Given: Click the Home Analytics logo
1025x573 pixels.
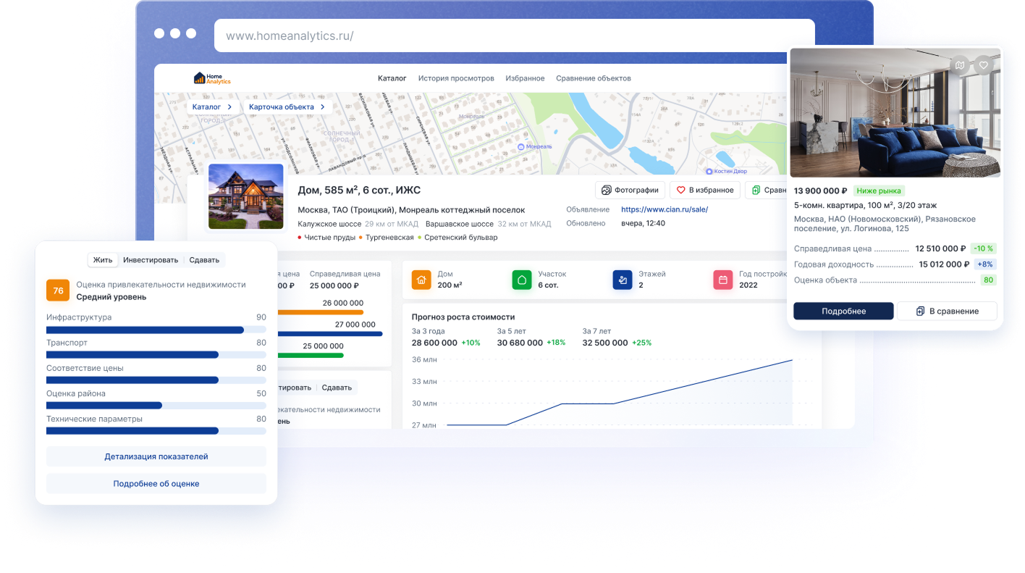Looking at the screenshot, I should coord(212,78).
